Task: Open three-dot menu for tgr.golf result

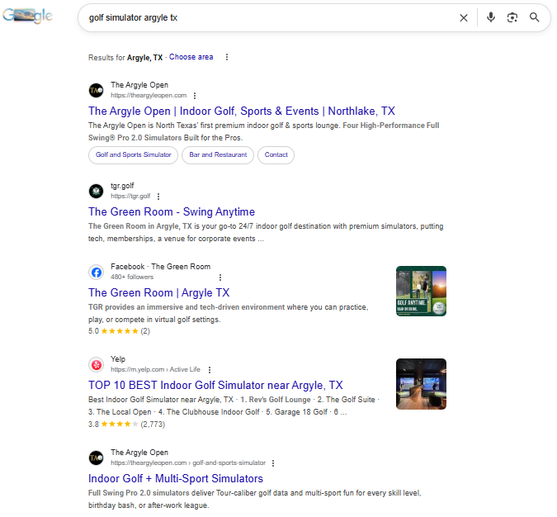Action: [x=158, y=197]
